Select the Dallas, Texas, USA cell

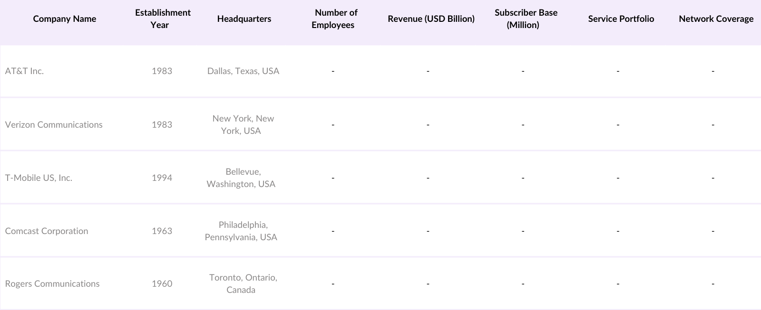click(243, 71)
